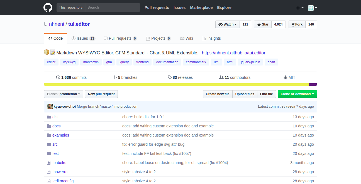Open the Watch dropdown button
The image size is (361, 184).
pyautogui.click(x=228, y=24)
